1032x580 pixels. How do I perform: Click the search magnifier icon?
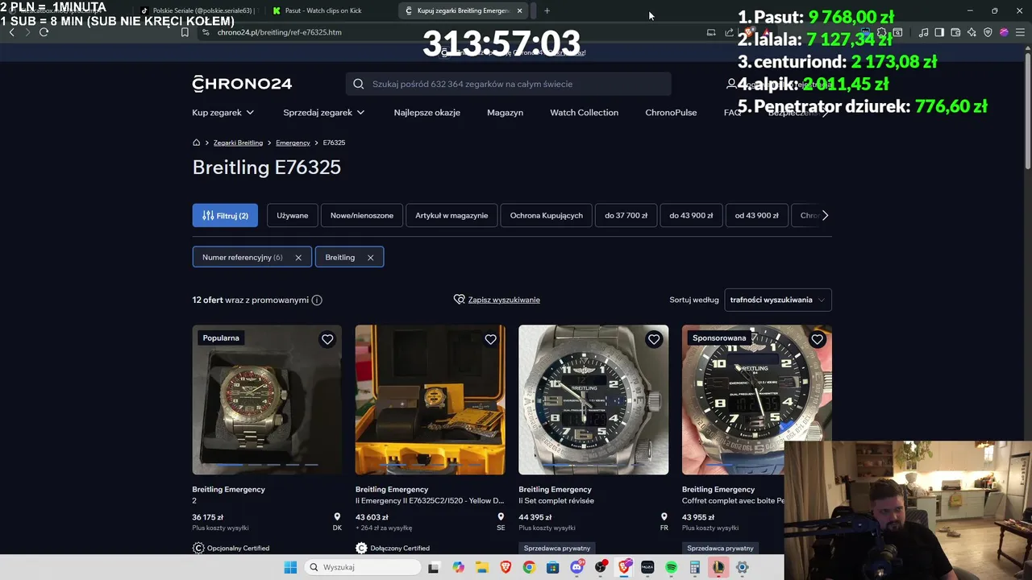click(359, 84)
